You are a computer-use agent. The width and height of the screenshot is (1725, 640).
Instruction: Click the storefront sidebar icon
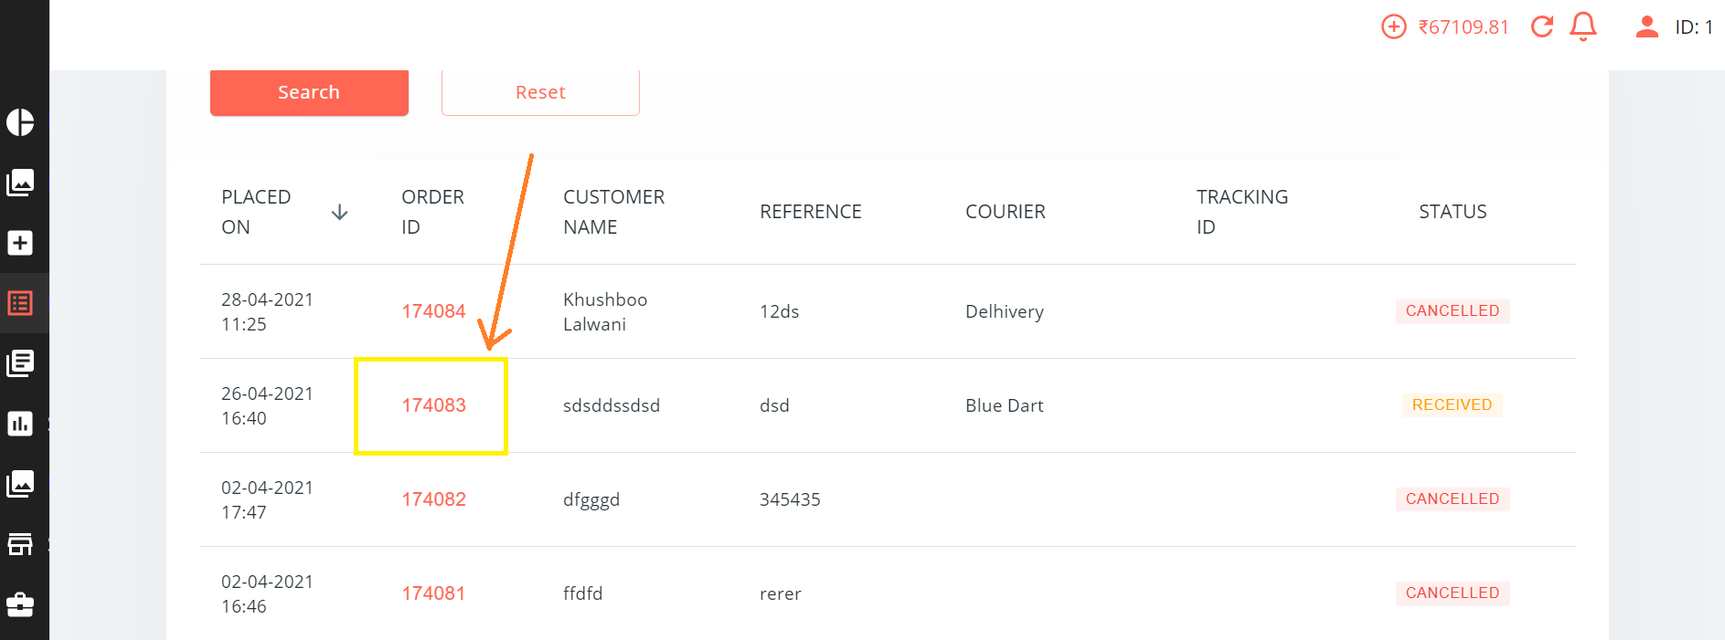(x=20, y=544)
